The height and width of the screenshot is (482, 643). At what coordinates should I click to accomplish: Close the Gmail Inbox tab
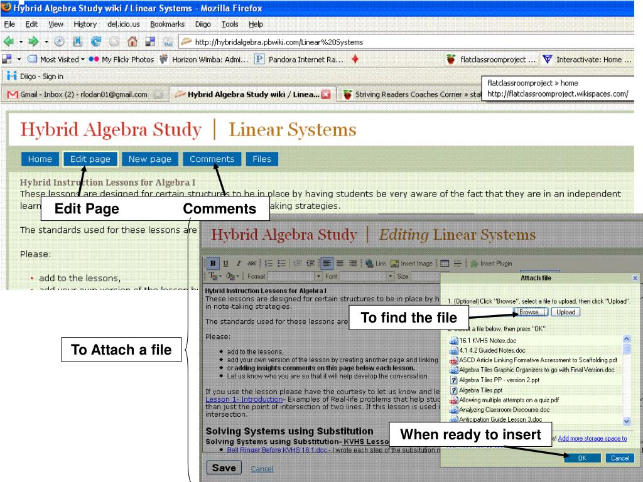158,95
